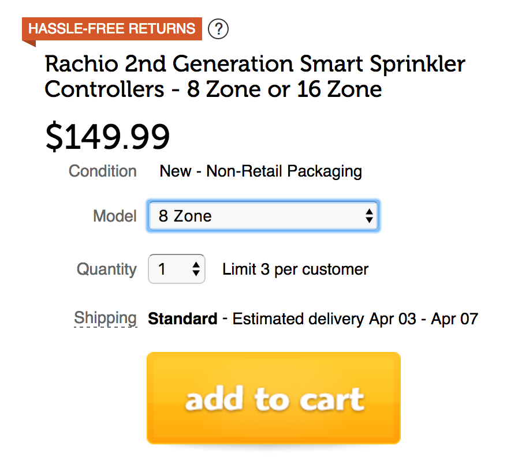The height and width of the screenshot is (457, 507).
Task: Click the up-down arrows on Quantity selector
Action: pyautogui.click(x=196, y=269)
